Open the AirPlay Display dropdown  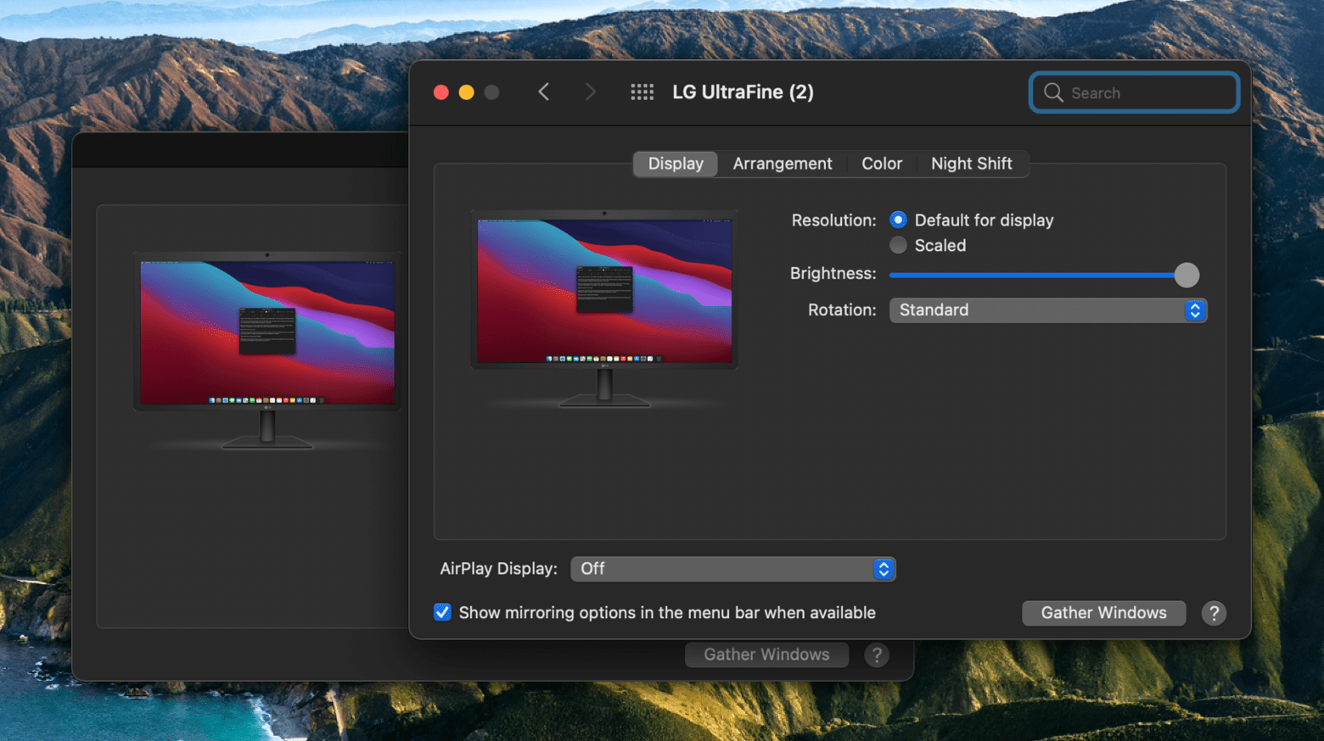tap(733, 569)
